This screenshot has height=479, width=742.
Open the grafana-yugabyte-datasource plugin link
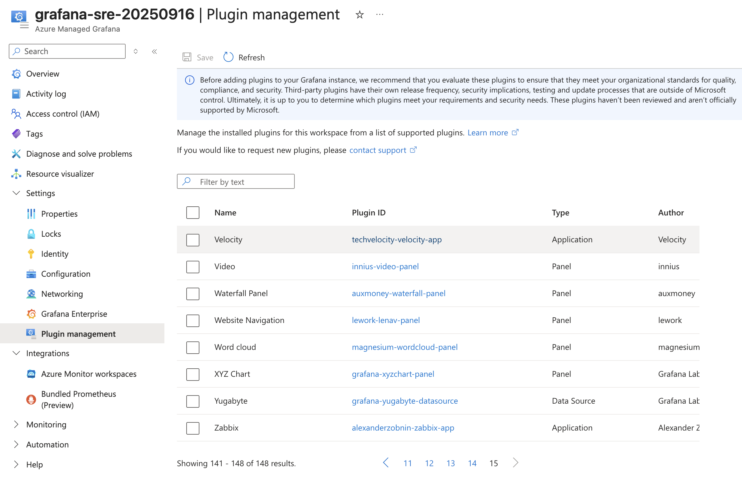pos(404,401)
